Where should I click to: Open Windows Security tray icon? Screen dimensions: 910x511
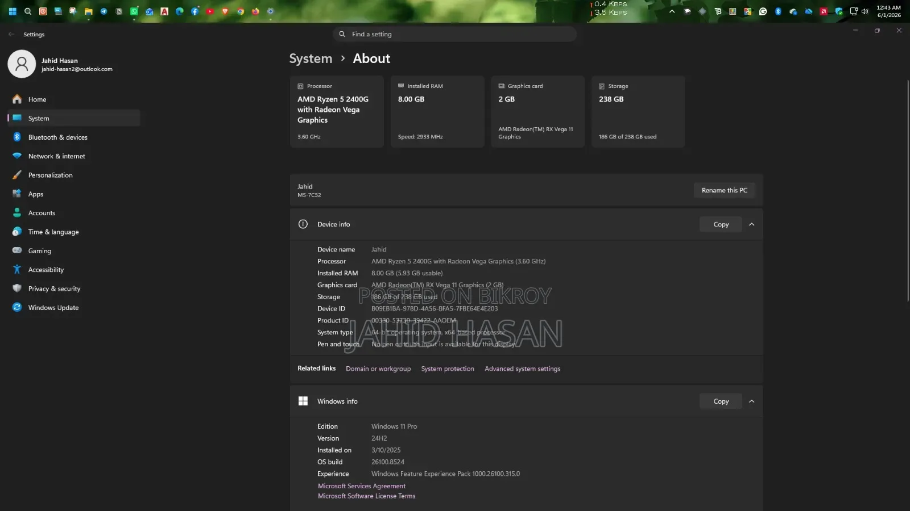click(x=839, y=11)
